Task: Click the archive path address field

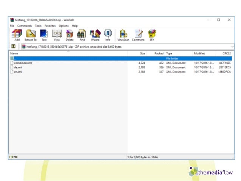Action: coord(127,46)
